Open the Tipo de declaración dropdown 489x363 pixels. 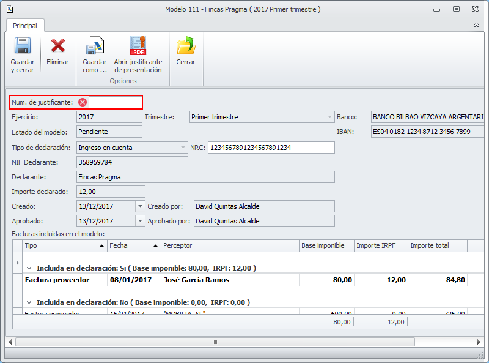(x=182, y=148)
